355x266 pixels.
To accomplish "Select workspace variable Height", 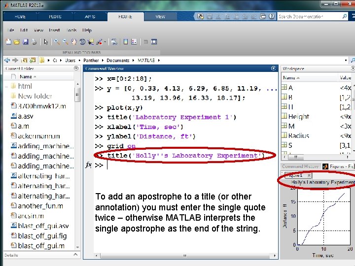I will point(299,116).
